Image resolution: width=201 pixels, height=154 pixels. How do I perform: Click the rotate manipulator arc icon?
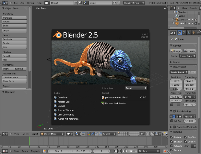tap(97, 134)
